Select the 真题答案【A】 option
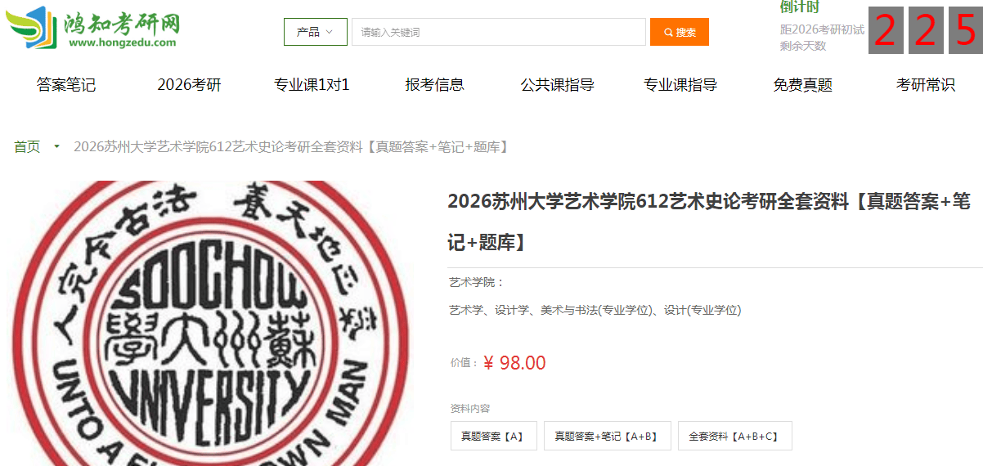The width and height of the screenshot is (983, 466). (x=492, y=436)
